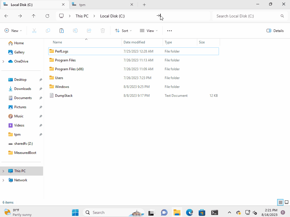Open Microsoft Store from taskbar
Viewport: 290px width, 217px height.
click(x=202, y=212)
